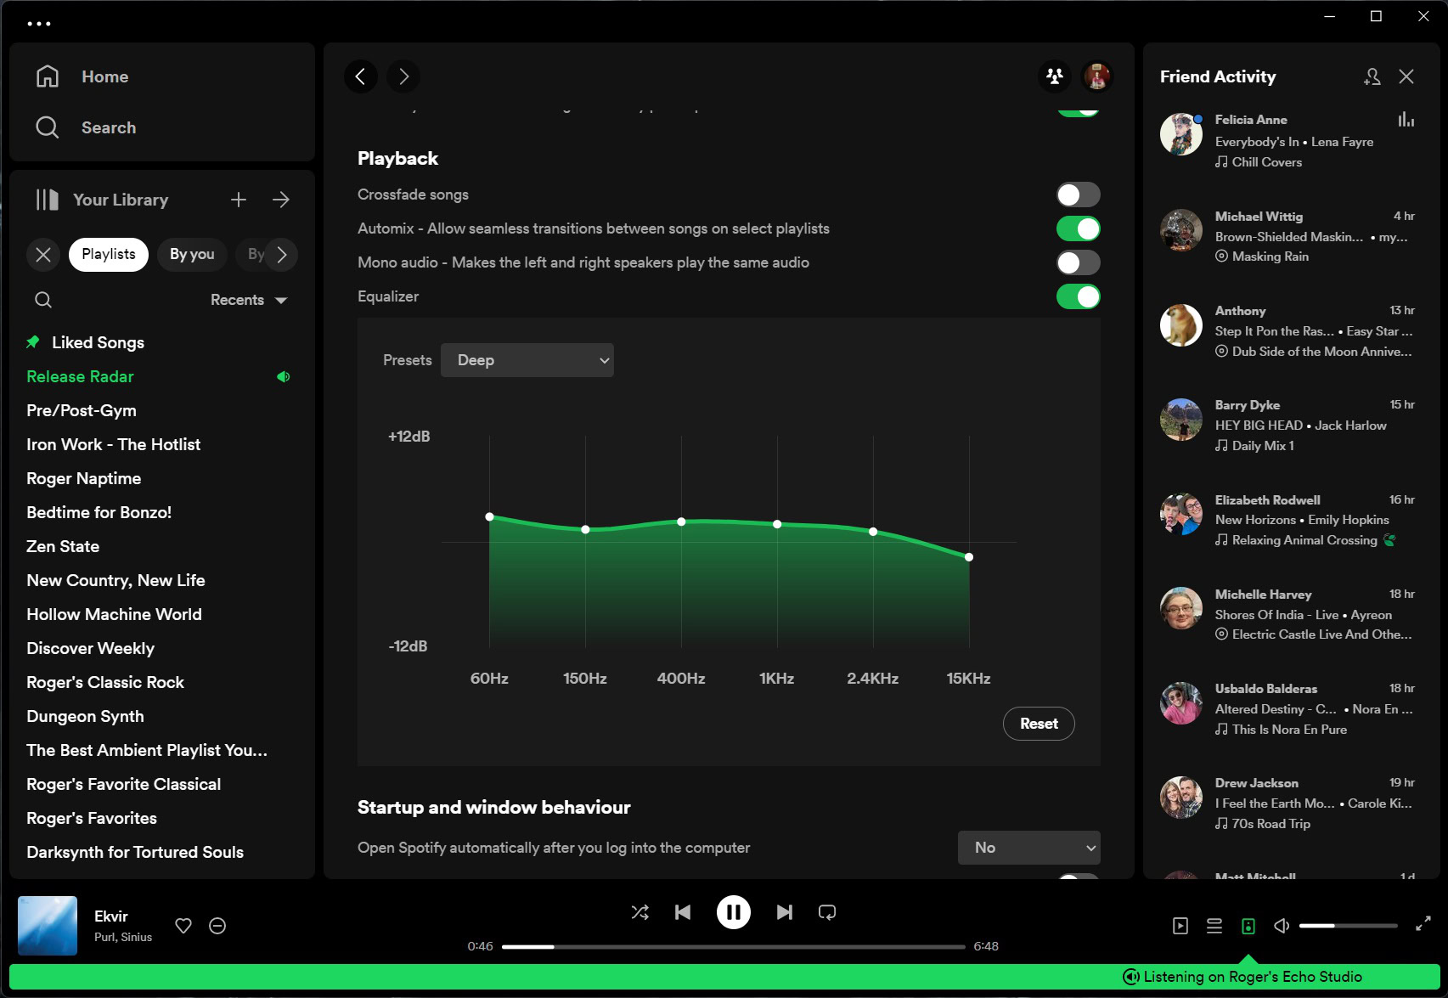
Task: Toggle shuffle playback
Action: [640, 912]
